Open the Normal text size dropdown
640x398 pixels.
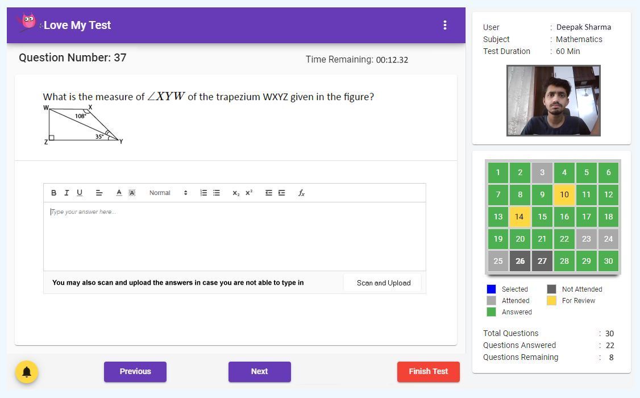(168, 193)
